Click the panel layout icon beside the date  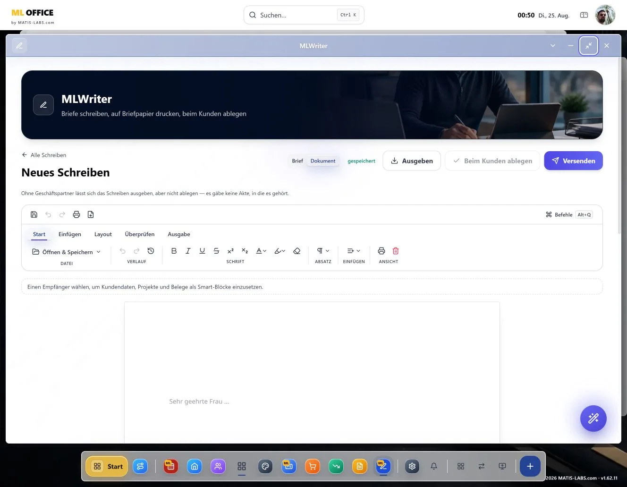pos(584,15)
